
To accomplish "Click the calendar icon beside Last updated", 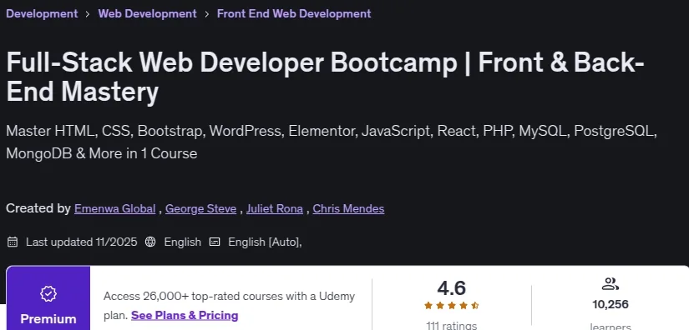I will pyautogui.click(x=13, y=242).
